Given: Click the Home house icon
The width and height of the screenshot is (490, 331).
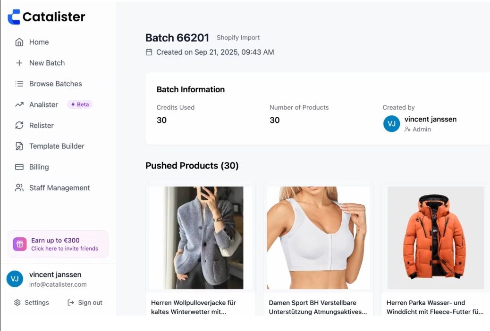Looking at the screenshot, I should [19, 42].
